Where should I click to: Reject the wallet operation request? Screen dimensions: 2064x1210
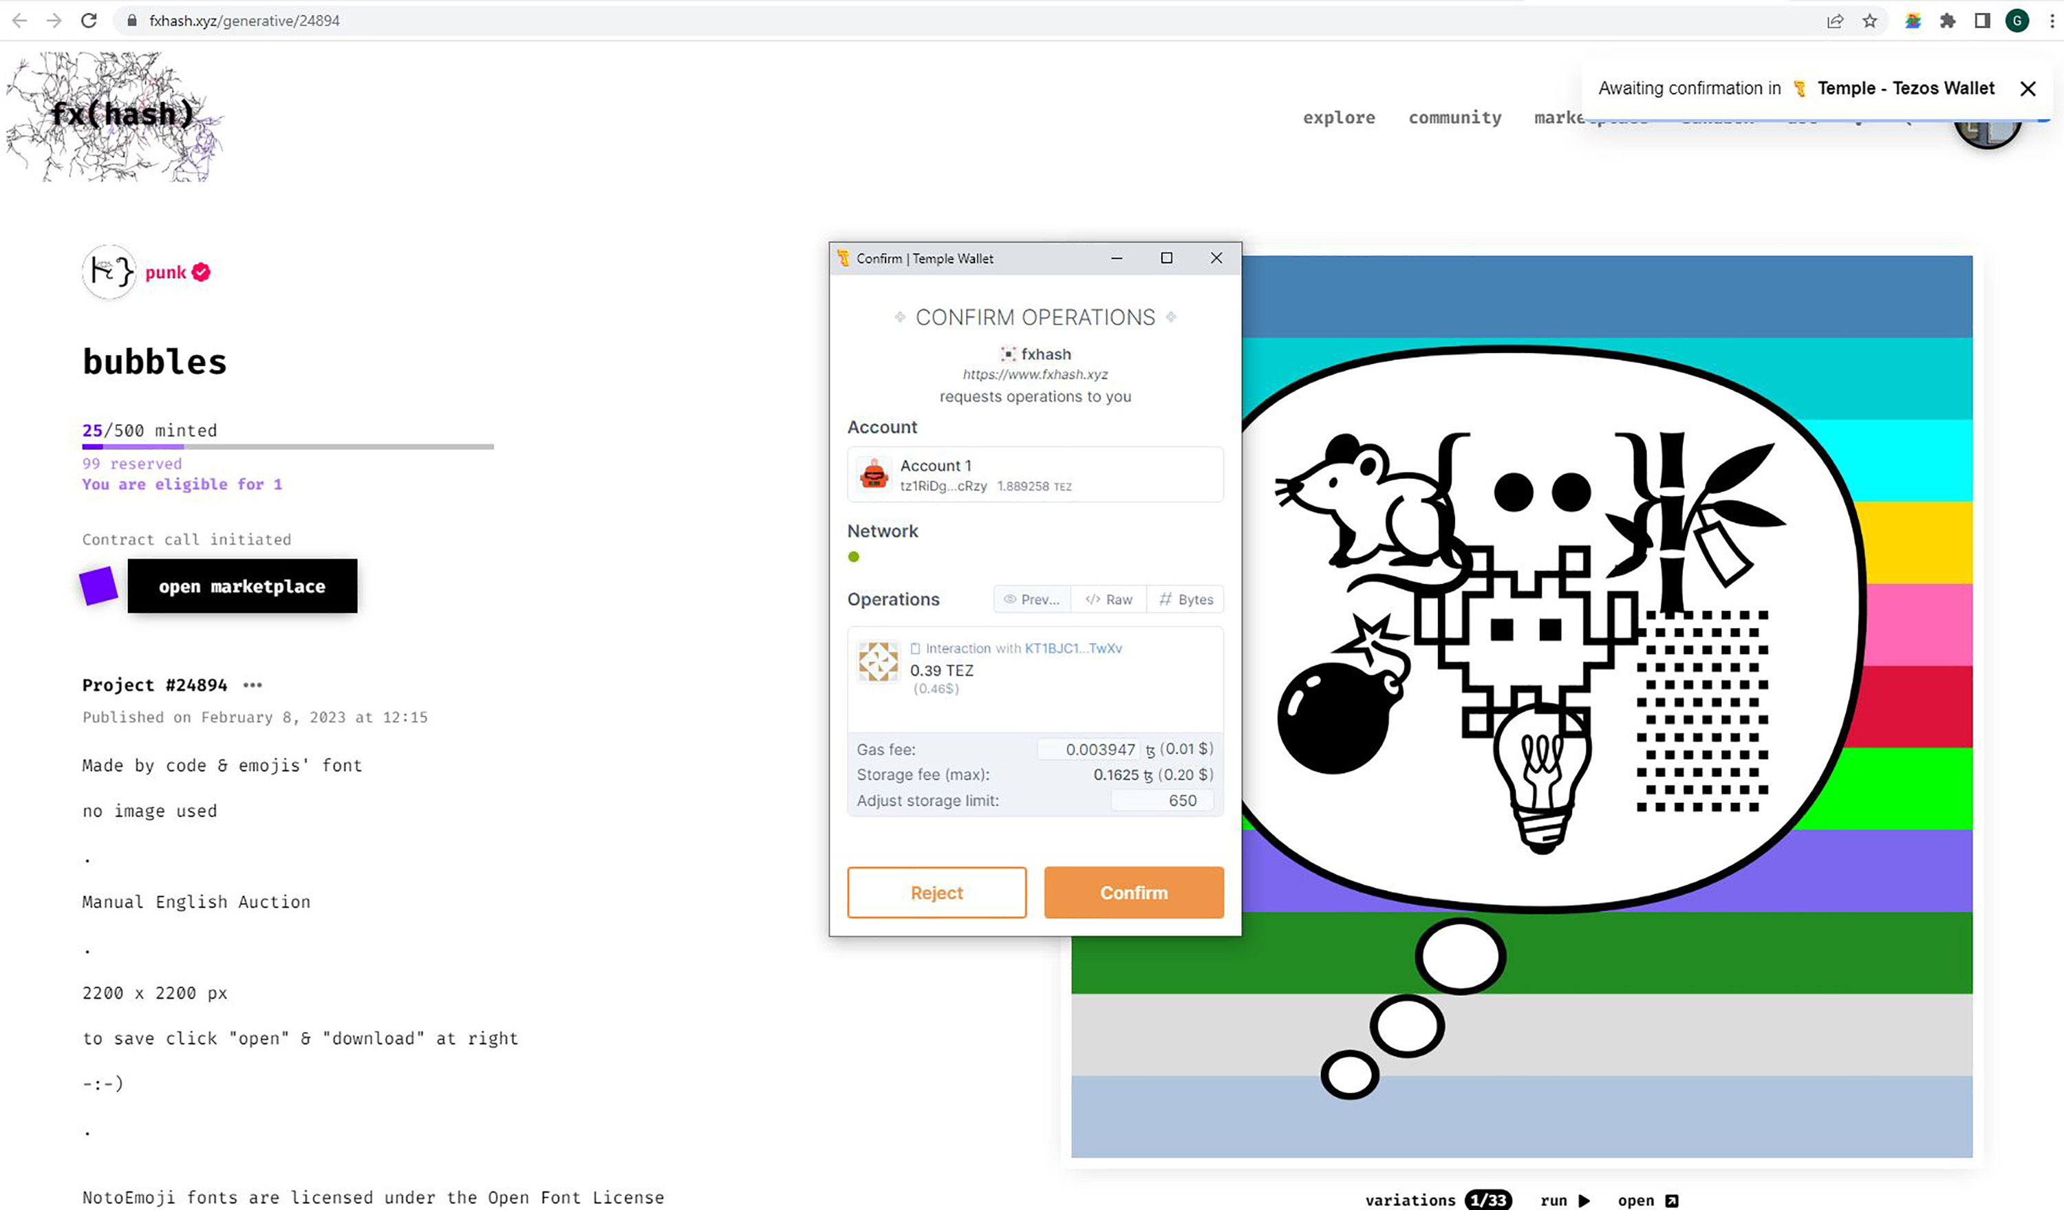(x=936, y=892)
